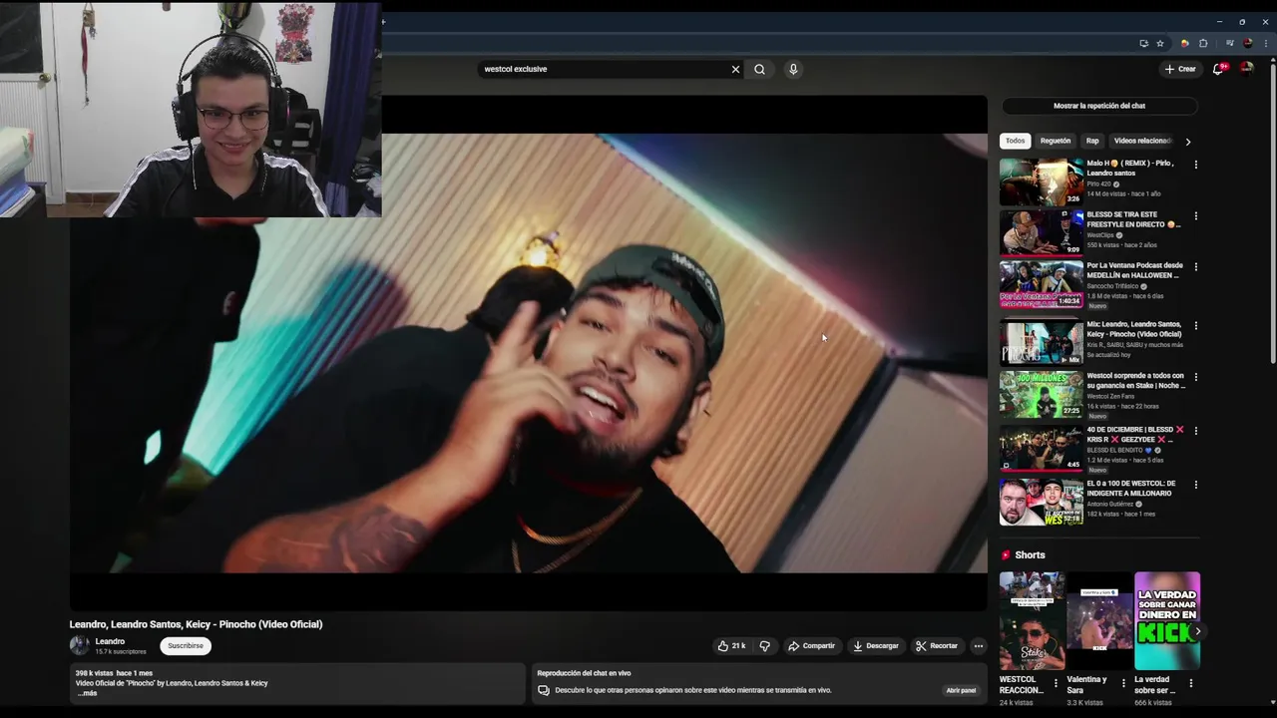Viewport: 1277px width, 718px height.
Task: Click Mostrar la repetición del chat button
Action: (1099, 106)
